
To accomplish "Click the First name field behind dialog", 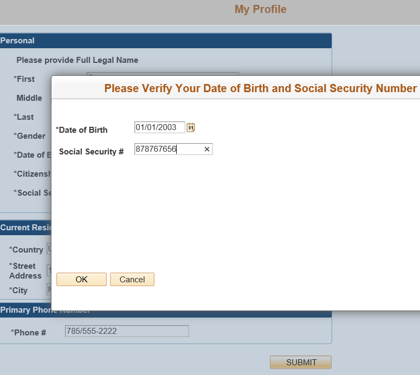I will coord(163,74).
